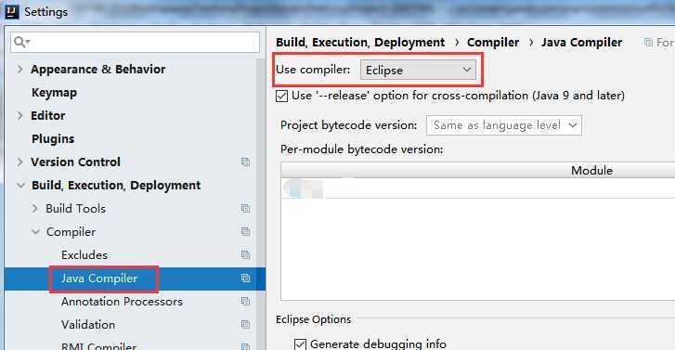Viewport: 675px width, 350px height.
Task: Expand the Editor settings section
Action: click(19, 115)
